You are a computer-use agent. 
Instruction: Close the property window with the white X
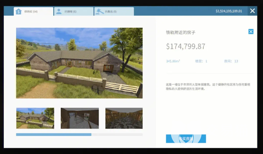tap(252, 11)
